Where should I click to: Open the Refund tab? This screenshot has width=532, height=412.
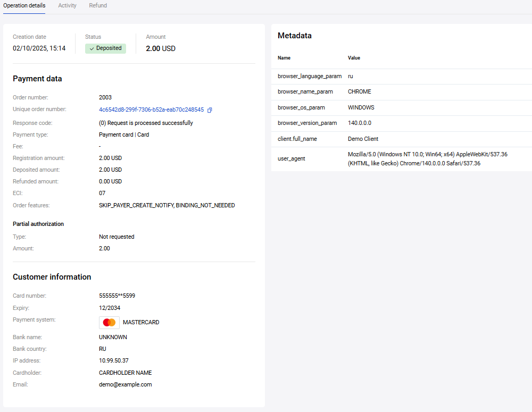(98, 5)
